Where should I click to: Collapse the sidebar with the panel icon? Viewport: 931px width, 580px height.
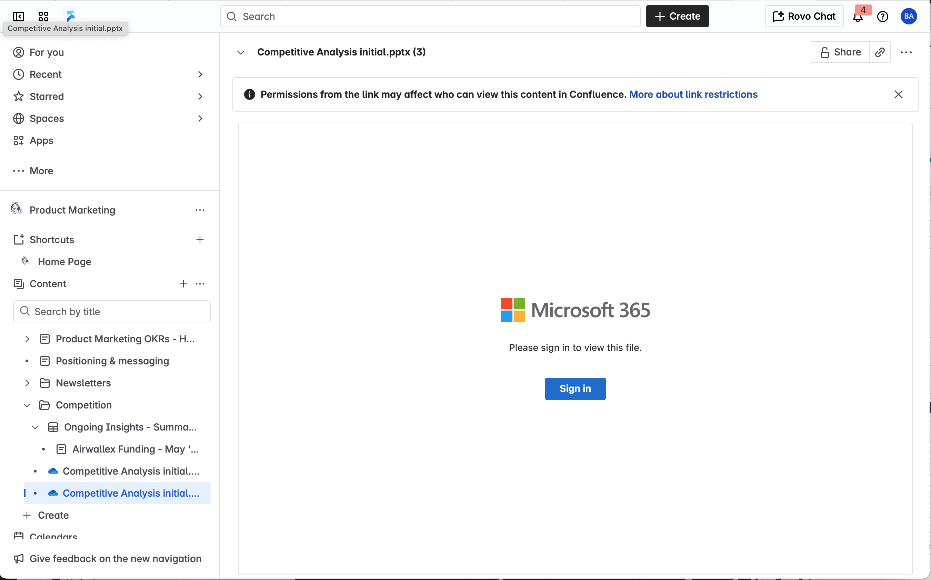pos(18,17)
